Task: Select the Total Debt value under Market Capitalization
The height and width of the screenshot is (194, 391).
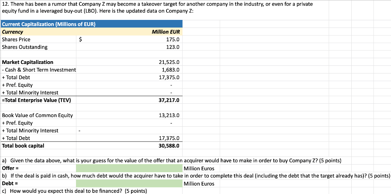Action: (169, 78)
